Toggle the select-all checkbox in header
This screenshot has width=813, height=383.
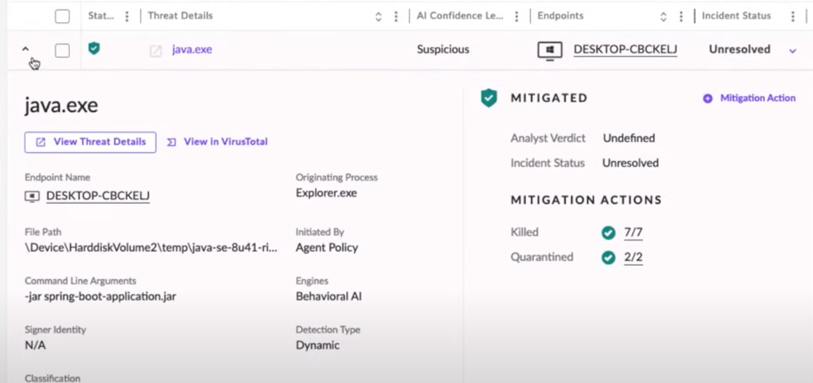point(62,17)
